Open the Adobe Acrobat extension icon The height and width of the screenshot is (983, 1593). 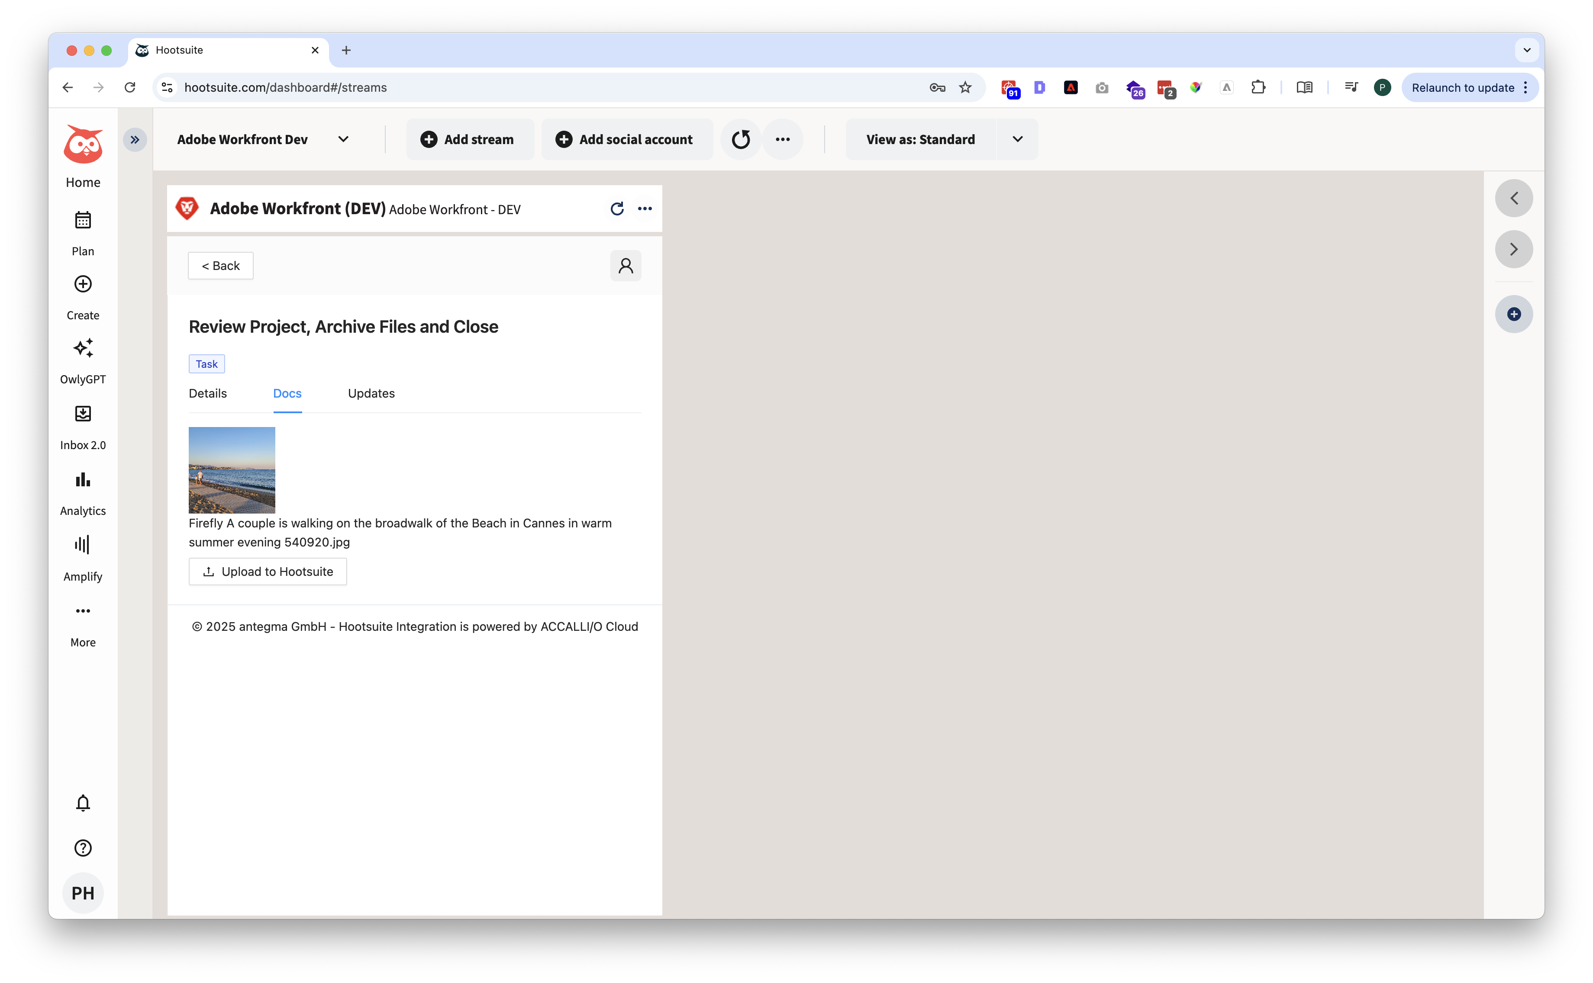pos(1071,88)
